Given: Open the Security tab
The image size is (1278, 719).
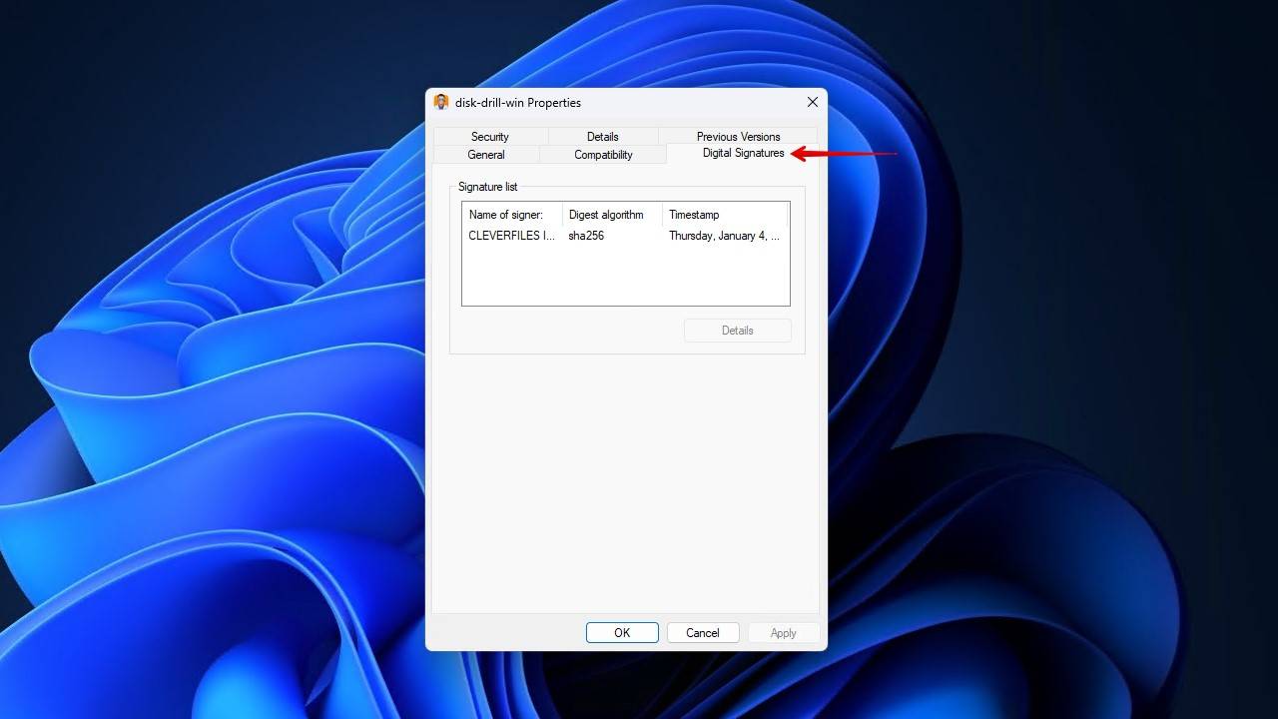Looking at the screenshot, I should [490, 137].
